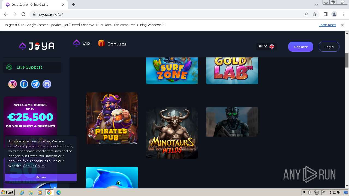
Task: Click the taskbar clock 8:12 PM
Action: [335, 192]
